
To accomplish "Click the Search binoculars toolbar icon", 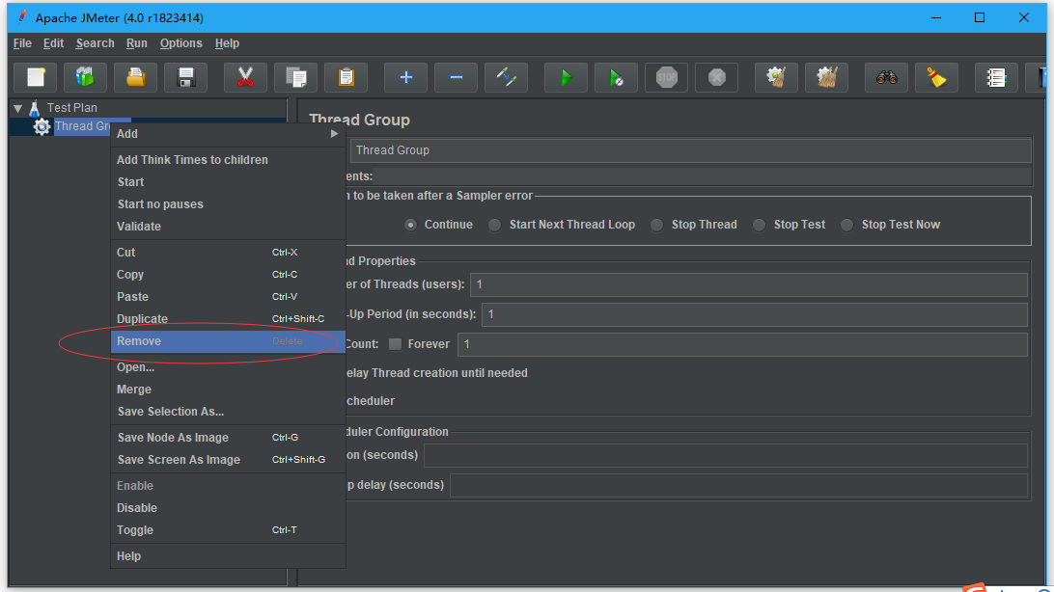I will tap(887, 77).
